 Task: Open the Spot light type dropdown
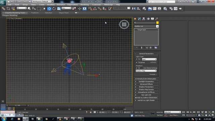point(149,59)
